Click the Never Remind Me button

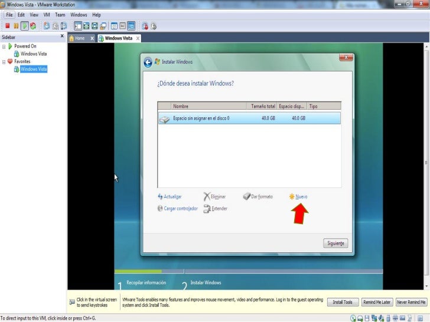411,302
